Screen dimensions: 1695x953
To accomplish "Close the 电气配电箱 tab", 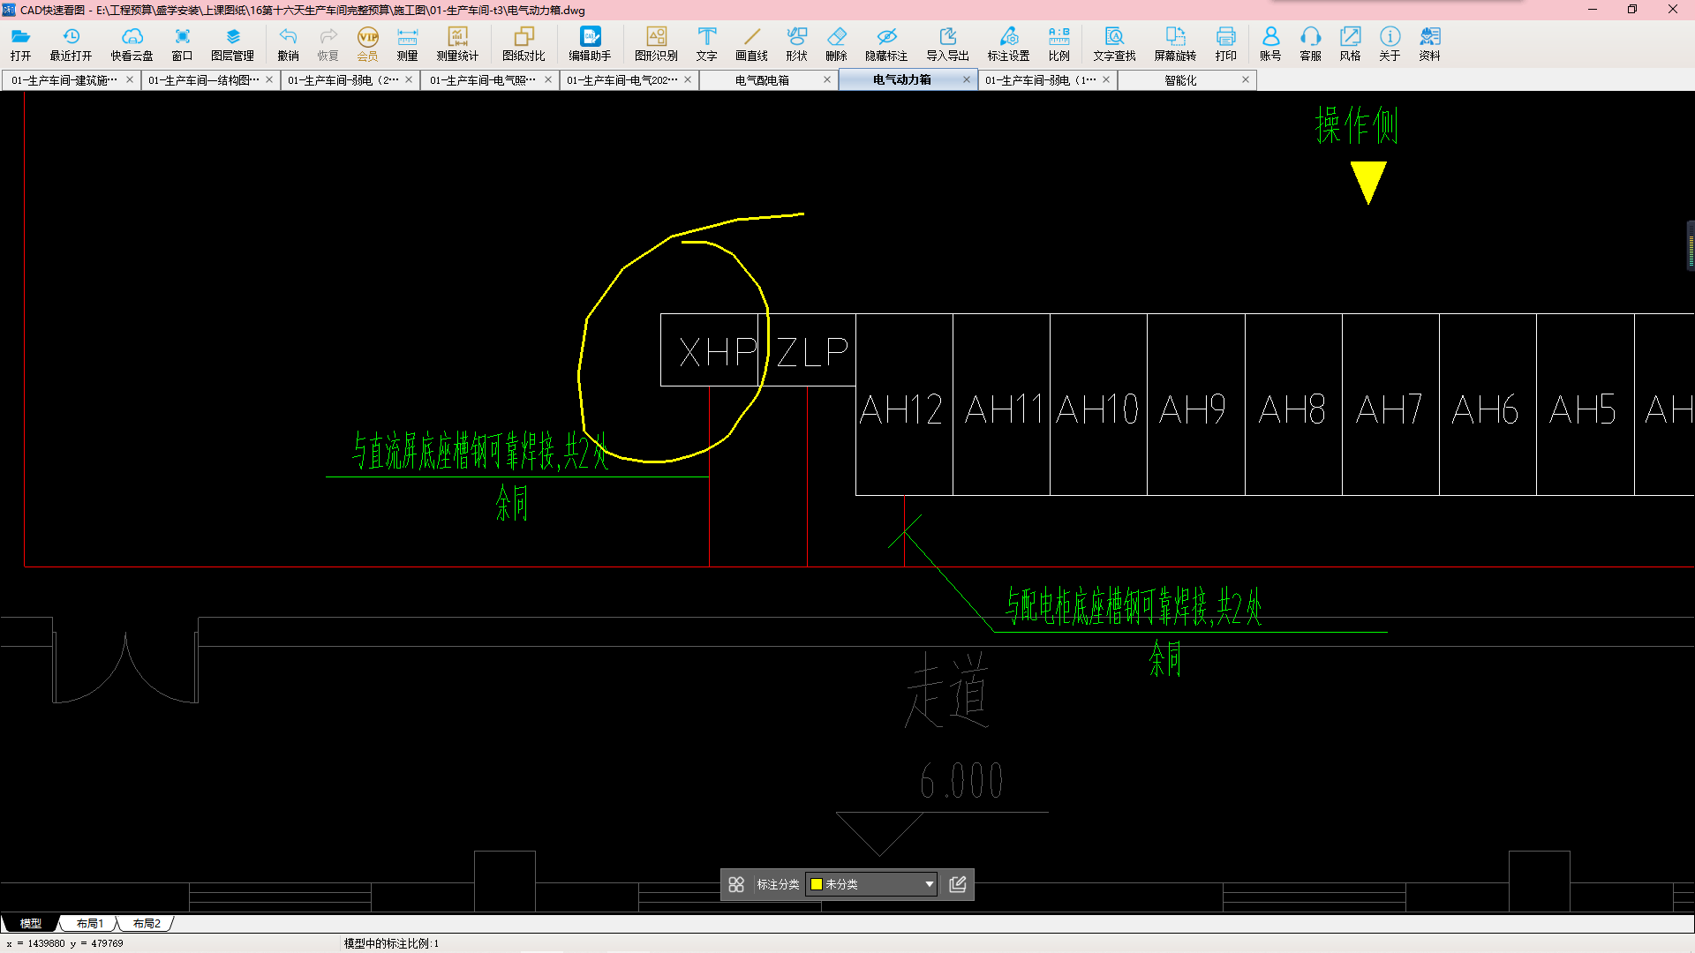I will tap(827, 79).
